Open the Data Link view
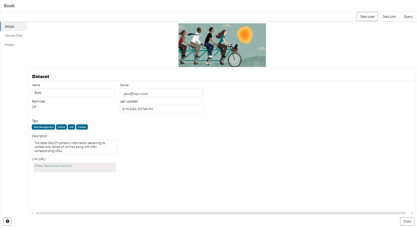The height and width of the screenshot is (228, 417). tap(389, 16)
